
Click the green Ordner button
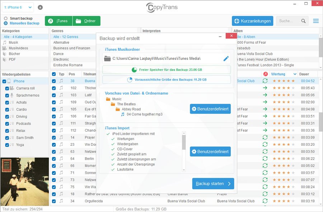pos(86,21)
